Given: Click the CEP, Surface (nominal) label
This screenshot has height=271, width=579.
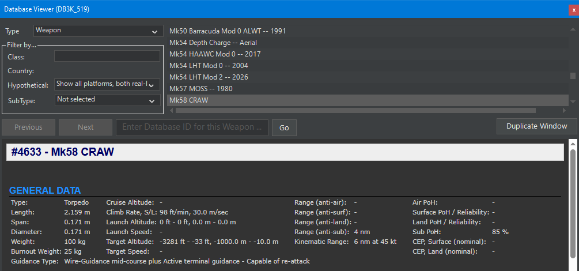Looking at the screenshot, I should point(449,242).
